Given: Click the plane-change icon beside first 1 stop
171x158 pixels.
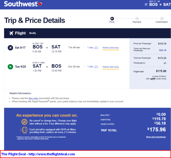Looking at the screenshot, I should tap(96, 48).
